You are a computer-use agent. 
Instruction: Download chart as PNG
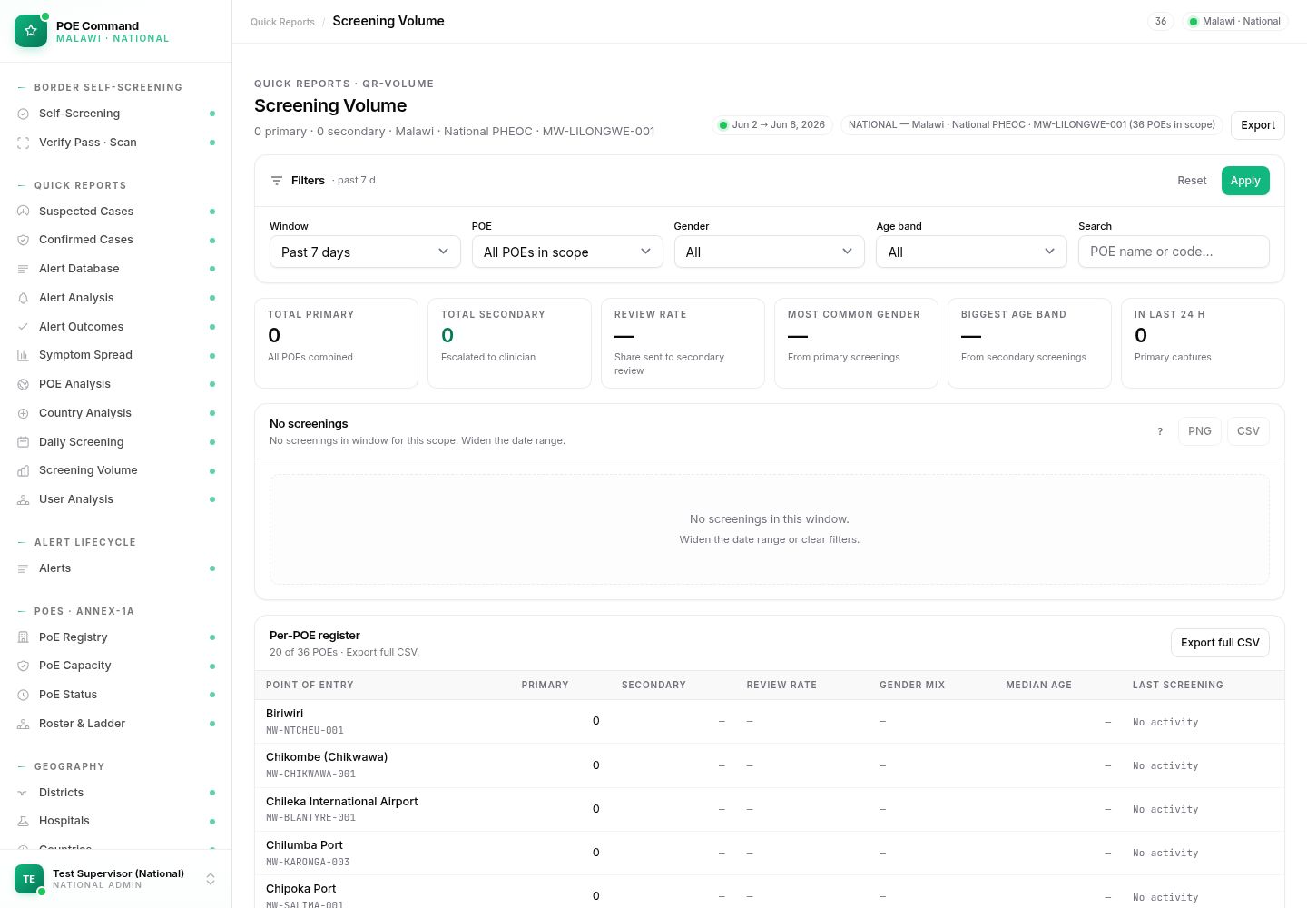click(1200, 431)
